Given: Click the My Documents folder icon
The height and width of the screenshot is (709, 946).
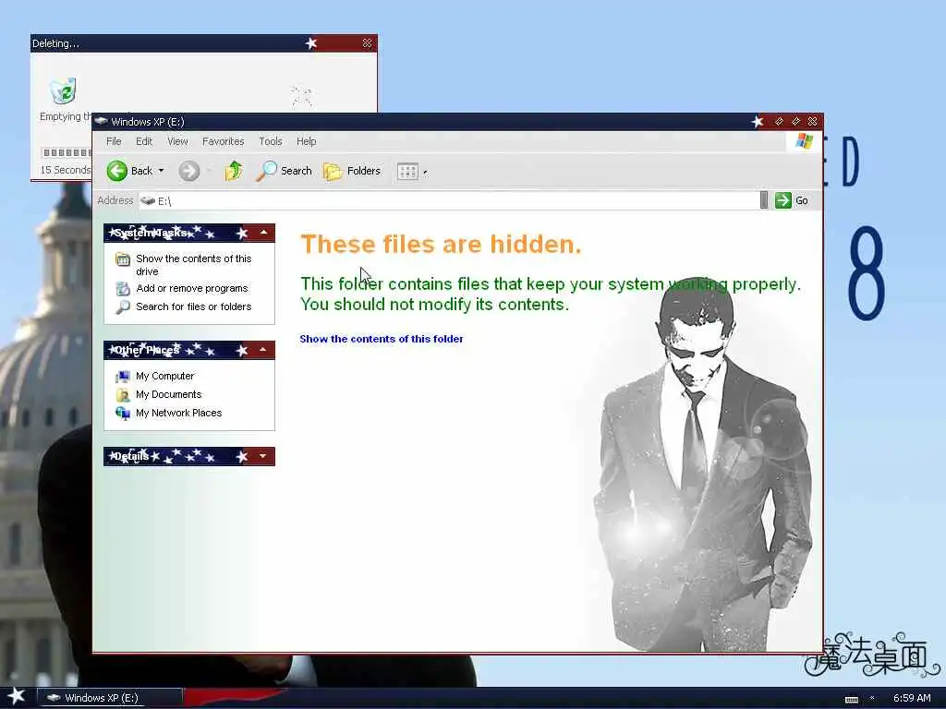Looking at the screenshot, I should 123,395.
